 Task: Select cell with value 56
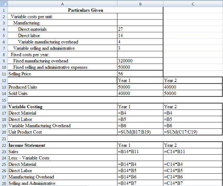140,74
